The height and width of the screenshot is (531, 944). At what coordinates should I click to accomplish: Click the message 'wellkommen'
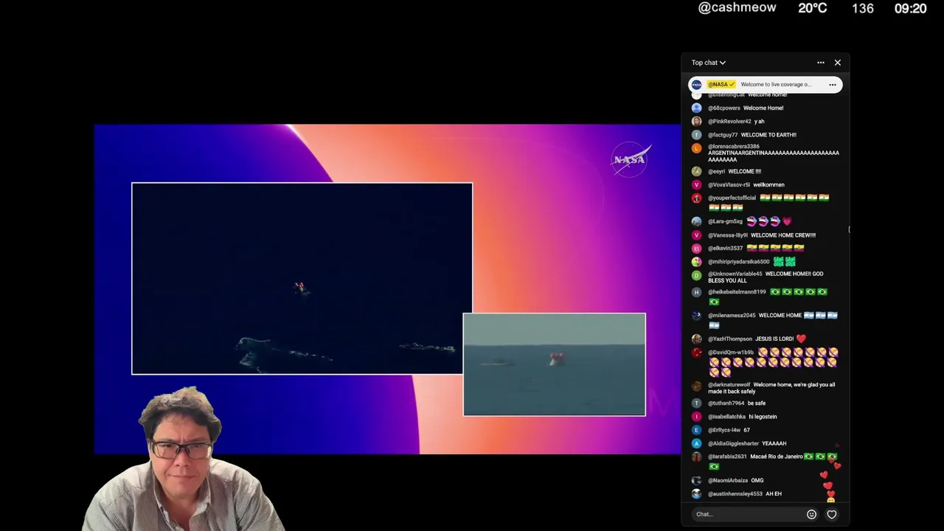click(x=768, y=185)
